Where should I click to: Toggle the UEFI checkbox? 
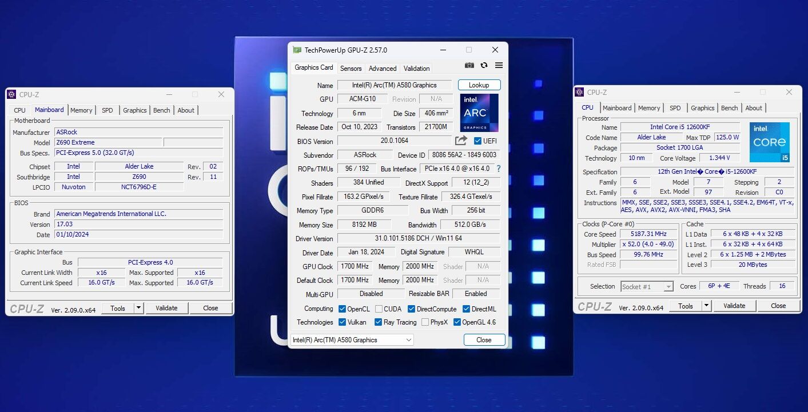click(x=478, y=141)
